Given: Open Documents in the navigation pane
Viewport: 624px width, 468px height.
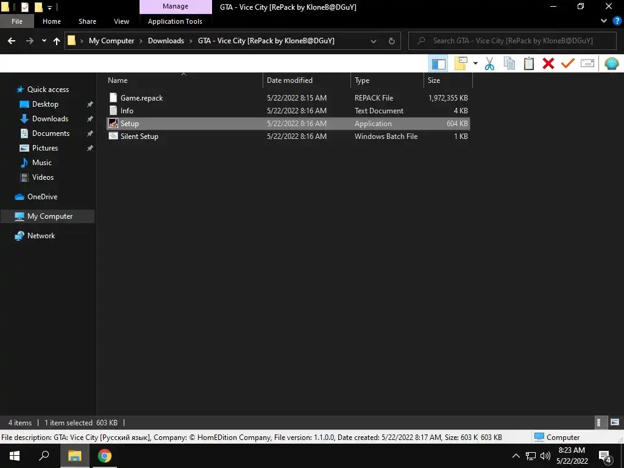Looking at the screenshot, I should pyautogui.click(x=51, y=133).
